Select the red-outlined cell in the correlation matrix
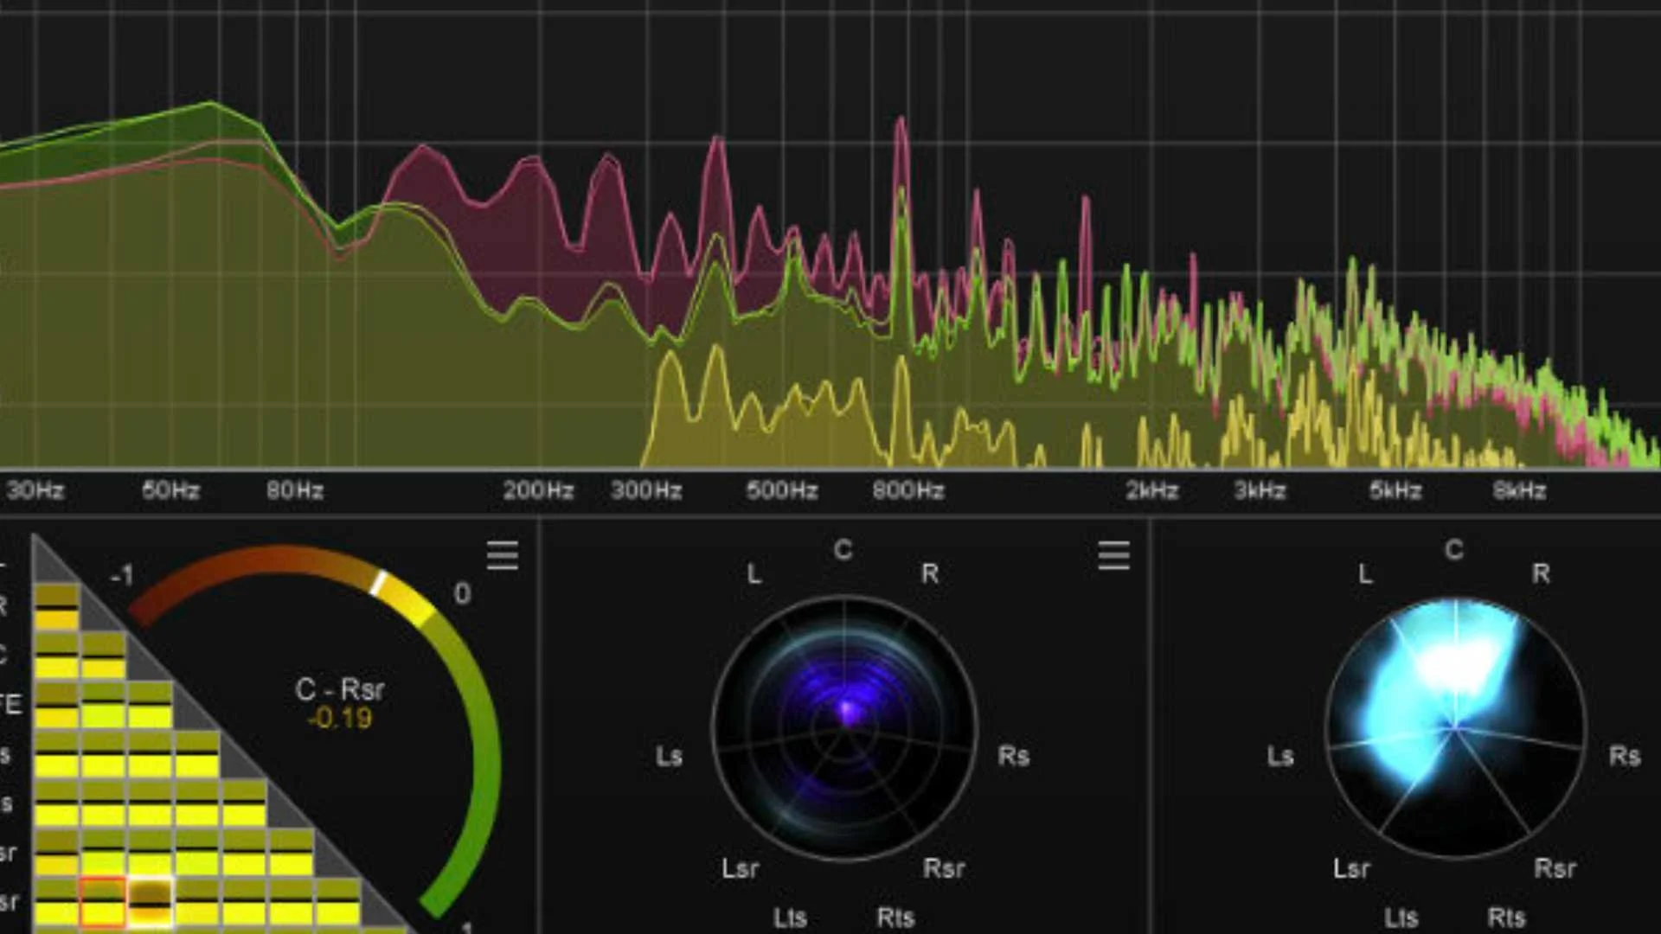The height and width of the screenshot is (934, 1661). click(103, 902)
